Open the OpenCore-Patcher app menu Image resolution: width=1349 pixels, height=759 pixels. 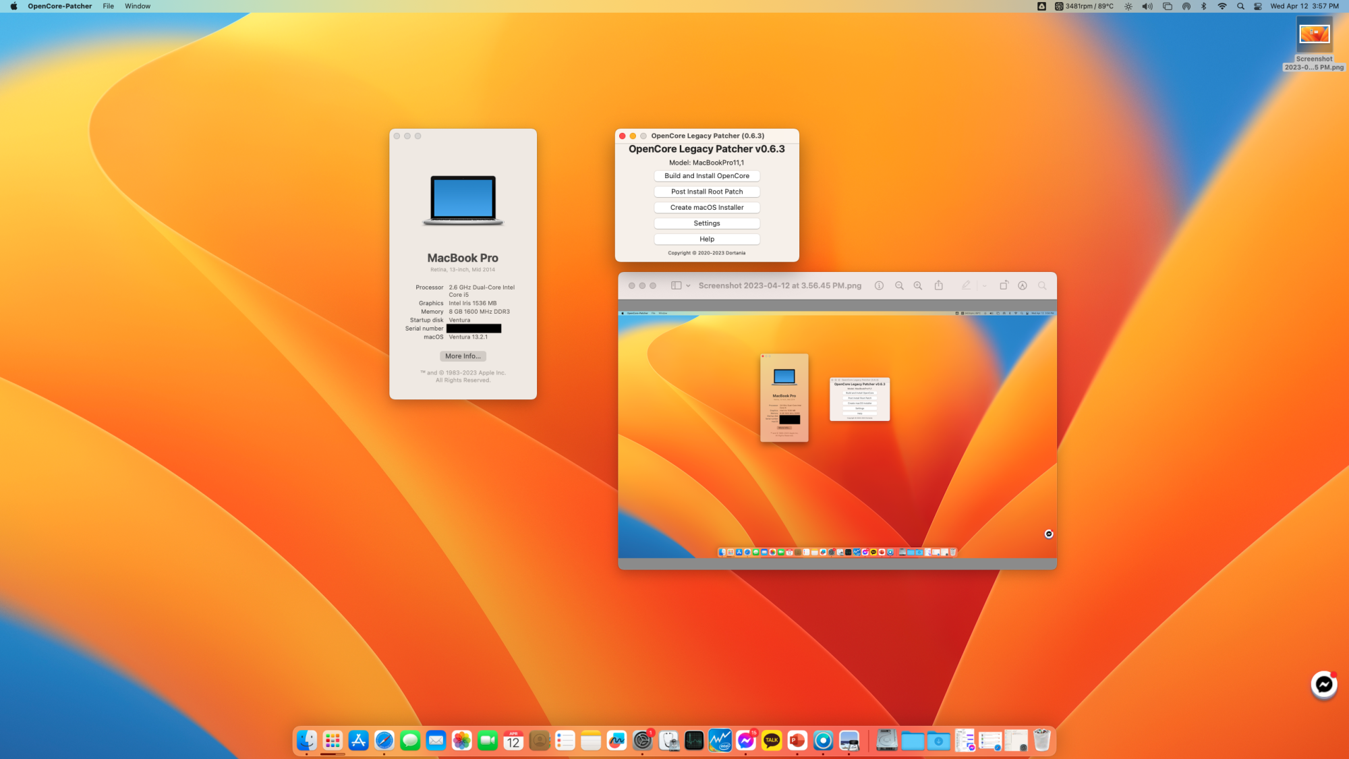click(x=59, y=6)
